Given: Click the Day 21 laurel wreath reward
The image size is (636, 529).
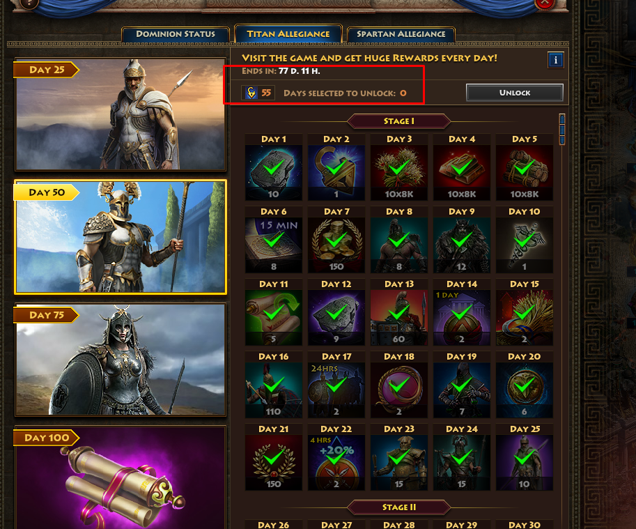Looking at the screenshot, I should coord(273,463).
